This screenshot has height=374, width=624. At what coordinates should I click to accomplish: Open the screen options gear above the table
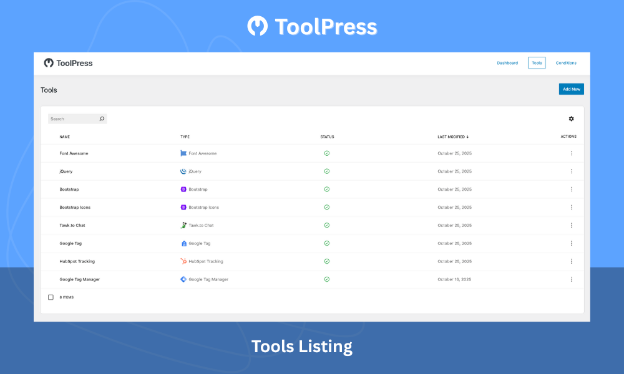click(571, 118)
